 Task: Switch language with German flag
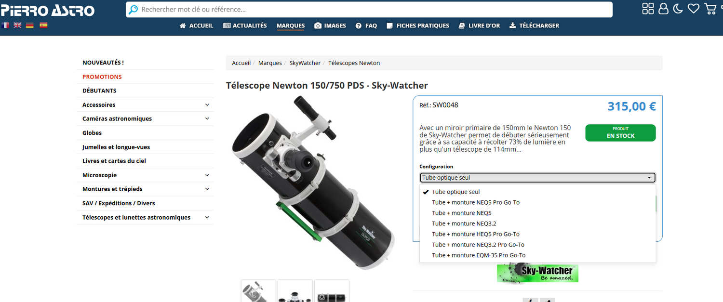30,26
